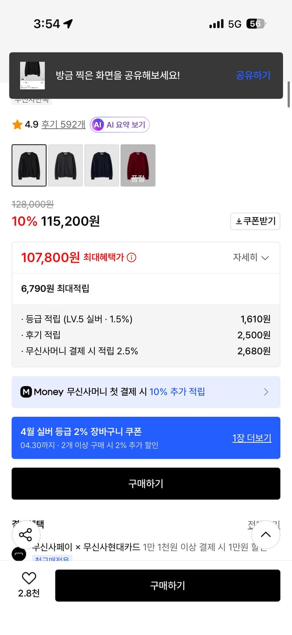Viewport: 292px width, 635px height.
Task: Tap the download icon on 쿠폰받기 button
Action: (239, 221)
